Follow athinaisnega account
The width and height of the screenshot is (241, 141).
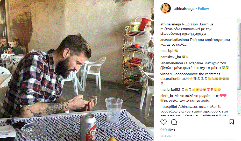[203, 9]
